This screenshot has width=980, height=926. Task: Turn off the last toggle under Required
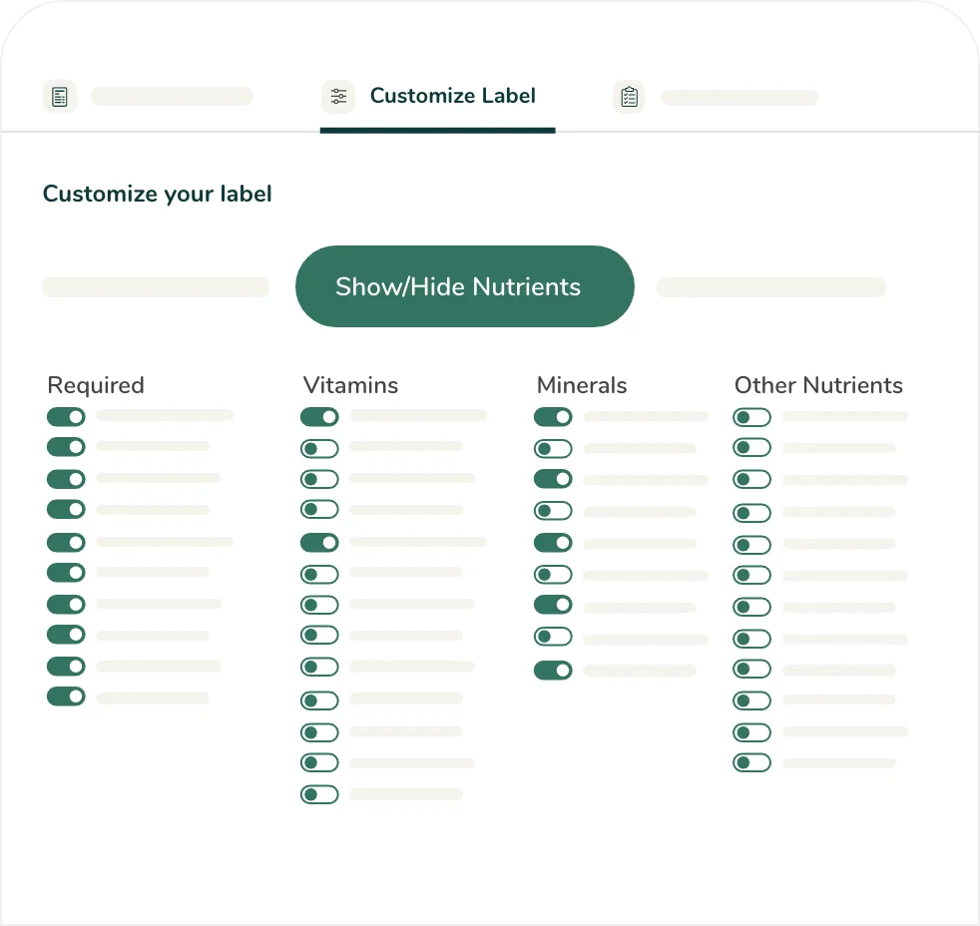point(66,696)
